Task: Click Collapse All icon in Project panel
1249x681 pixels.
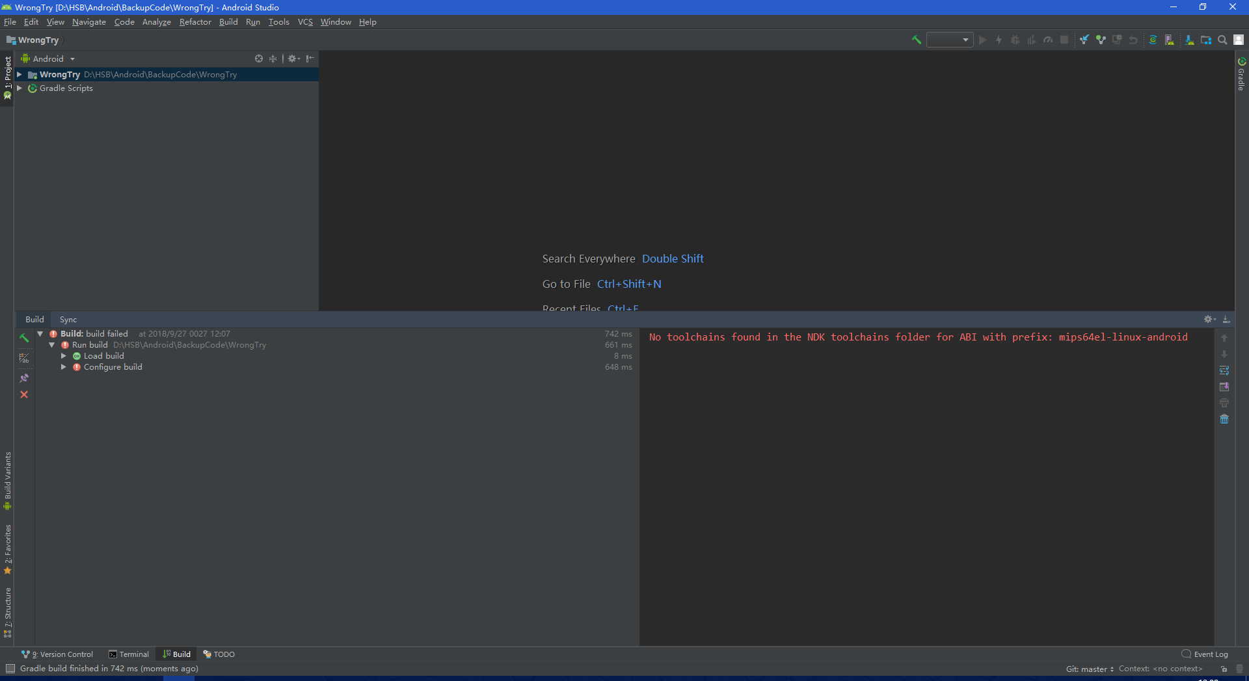Action: 273,58
